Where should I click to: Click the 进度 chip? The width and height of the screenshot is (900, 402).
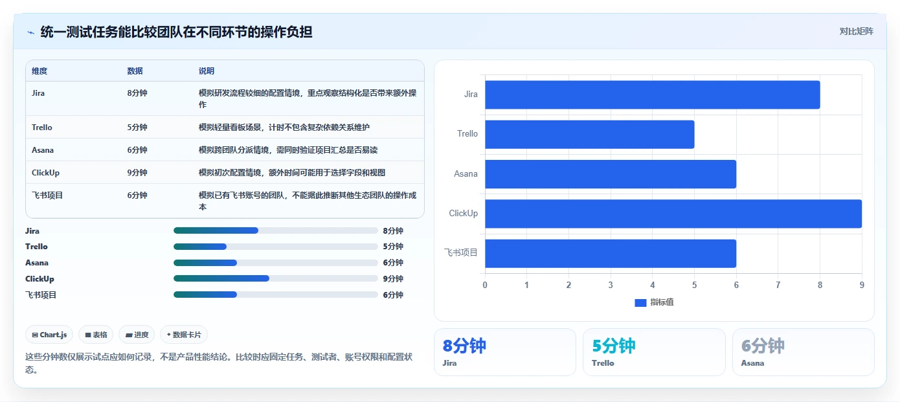point(137,335)
